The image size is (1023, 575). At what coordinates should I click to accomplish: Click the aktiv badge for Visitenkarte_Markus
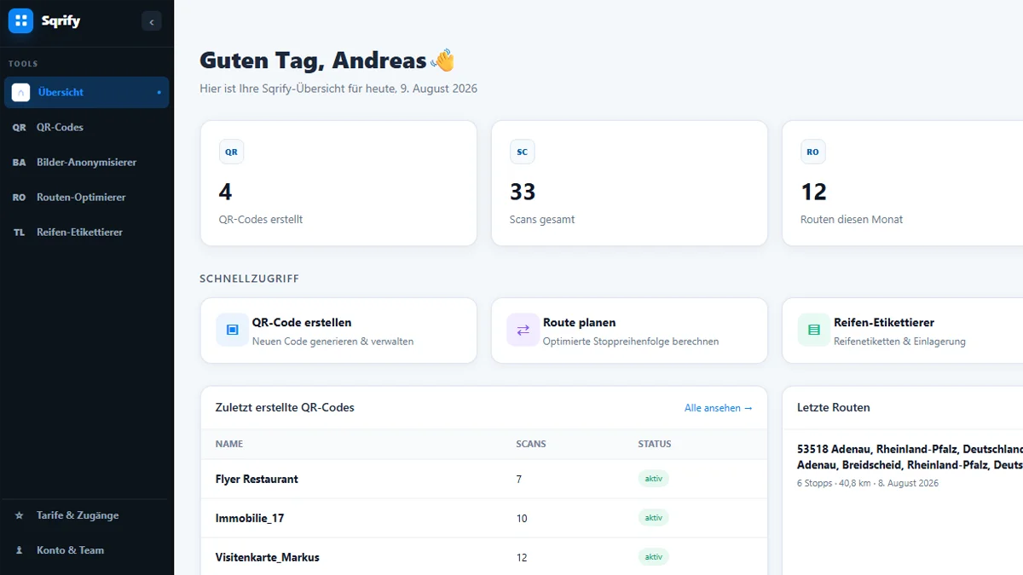654,557
